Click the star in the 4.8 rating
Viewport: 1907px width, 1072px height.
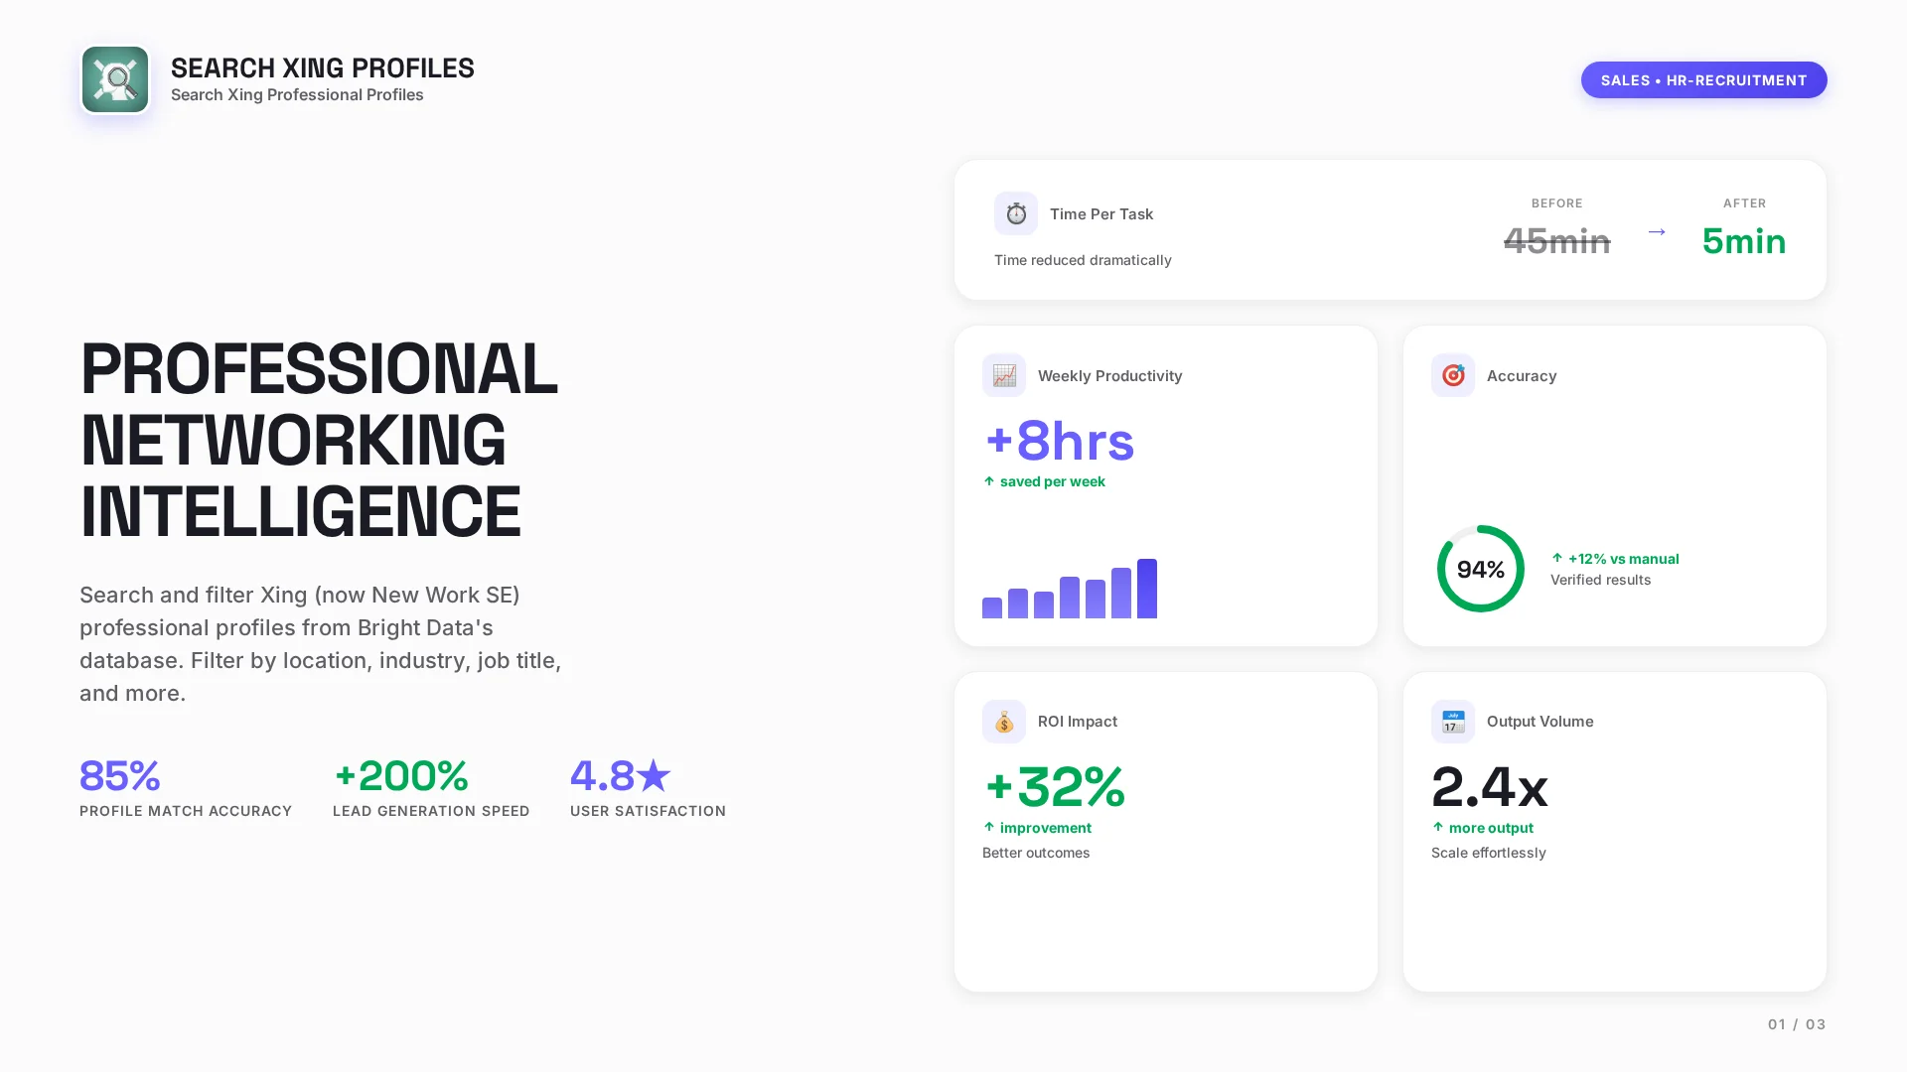click(654, 775)
